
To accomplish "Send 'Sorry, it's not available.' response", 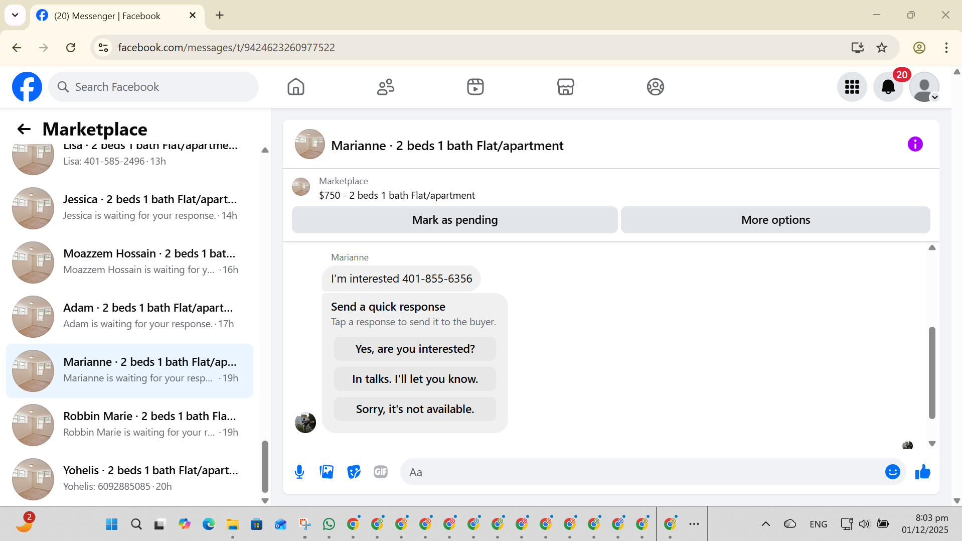I will point(415,409).
